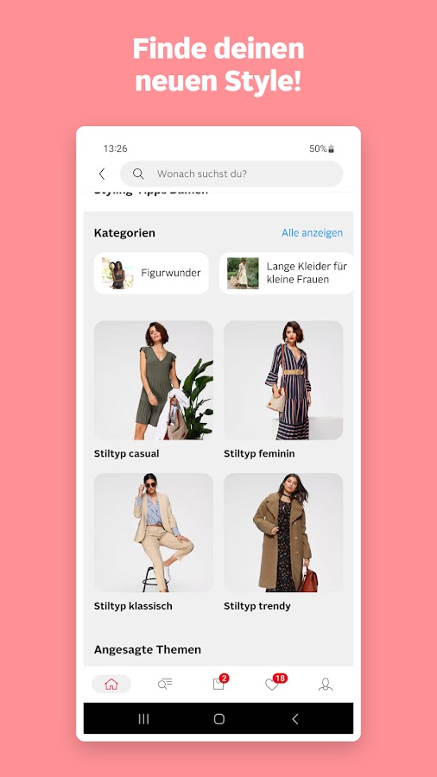The width and height of the screenshot is (437, 777).
Task: Tap Android recent apps button
Action: tap(143, 719)
